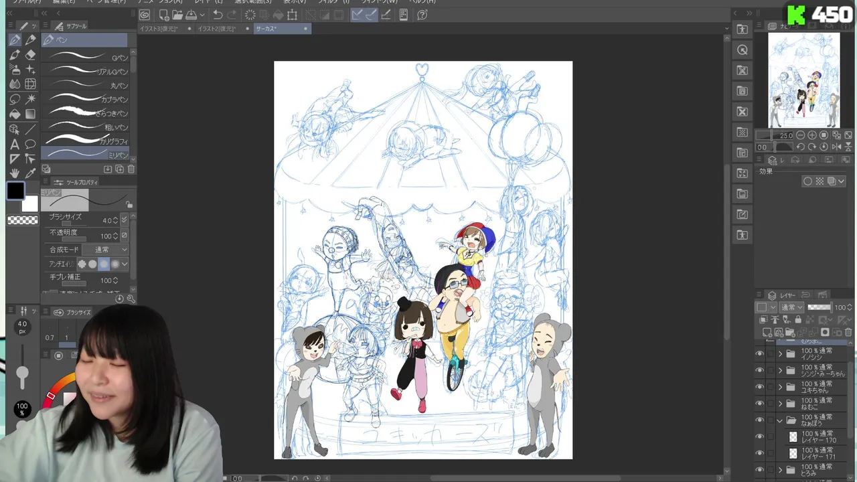Hide the ユキちゃん layer folder
The width and height of the screenshot is (857, 482).
pos(759,387)
